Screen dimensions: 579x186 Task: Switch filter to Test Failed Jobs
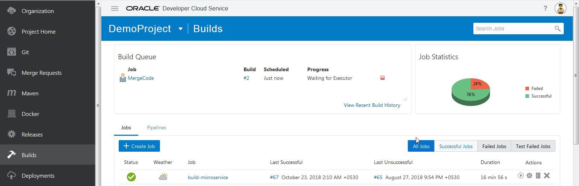point(533,146)
